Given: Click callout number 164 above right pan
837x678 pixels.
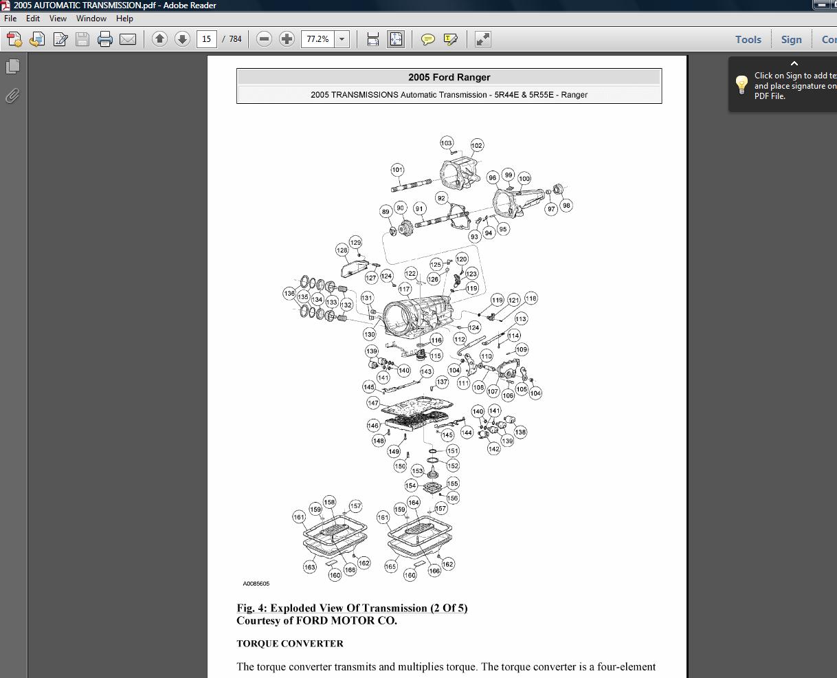Looking at the screenshot, I should [x=414, y=503].
